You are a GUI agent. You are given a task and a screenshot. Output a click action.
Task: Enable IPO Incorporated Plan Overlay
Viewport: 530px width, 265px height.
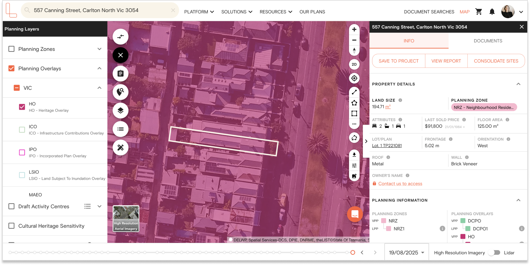(x=22, y=152)
